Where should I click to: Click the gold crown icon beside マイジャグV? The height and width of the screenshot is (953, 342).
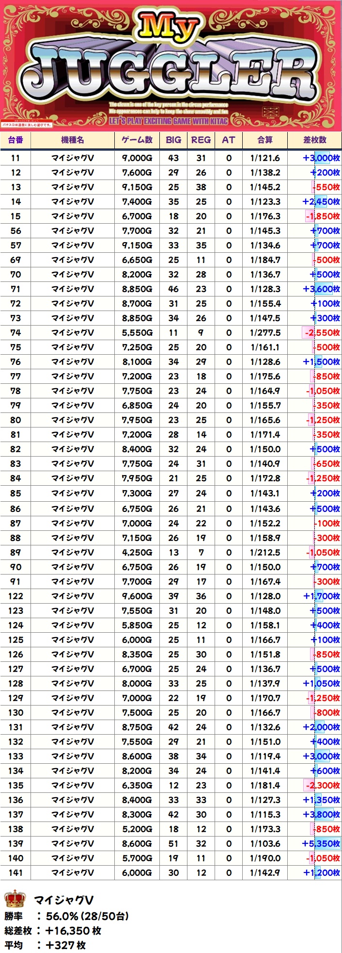(x=15, y=899)
